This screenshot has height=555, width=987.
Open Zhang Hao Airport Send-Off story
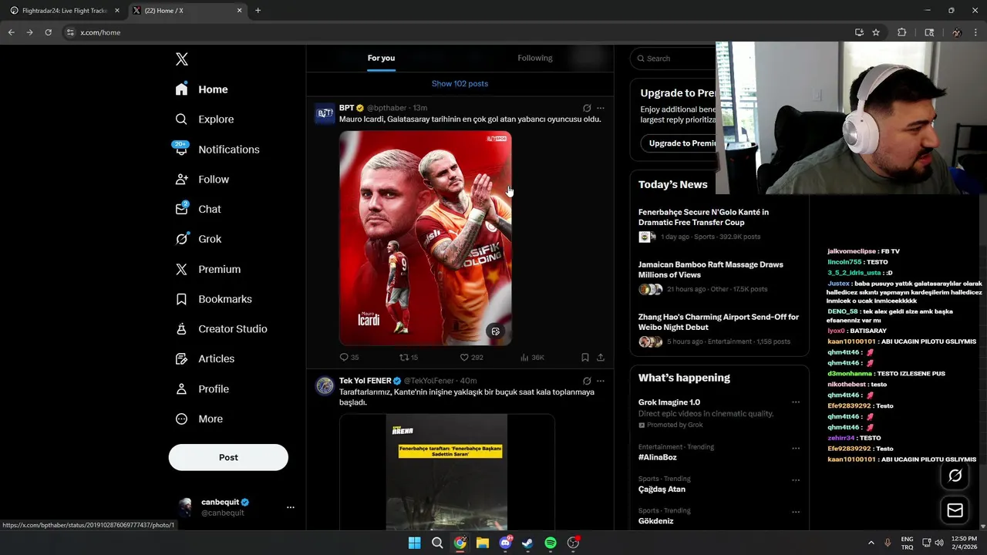tap(719, 329)
